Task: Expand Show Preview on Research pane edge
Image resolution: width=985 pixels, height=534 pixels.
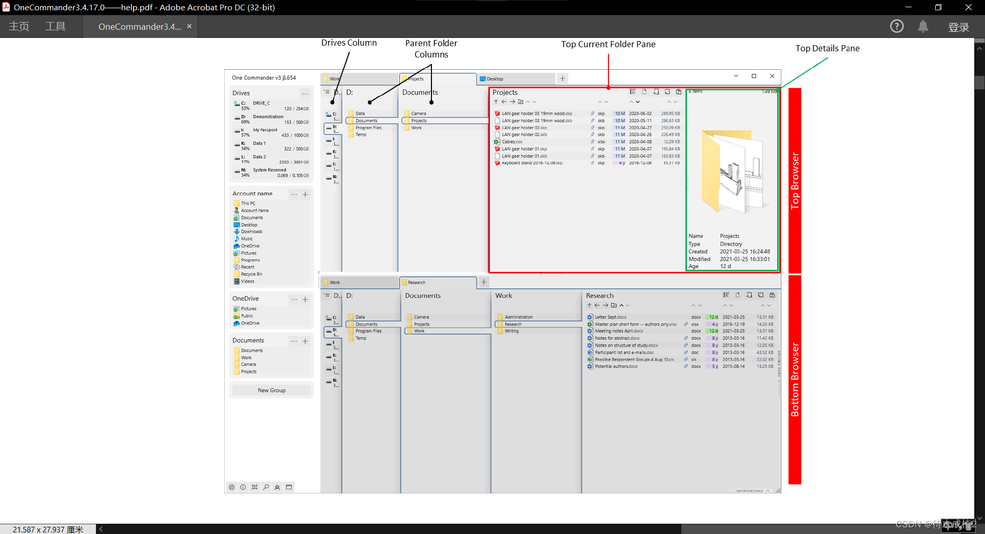Action: coord(779,366)
